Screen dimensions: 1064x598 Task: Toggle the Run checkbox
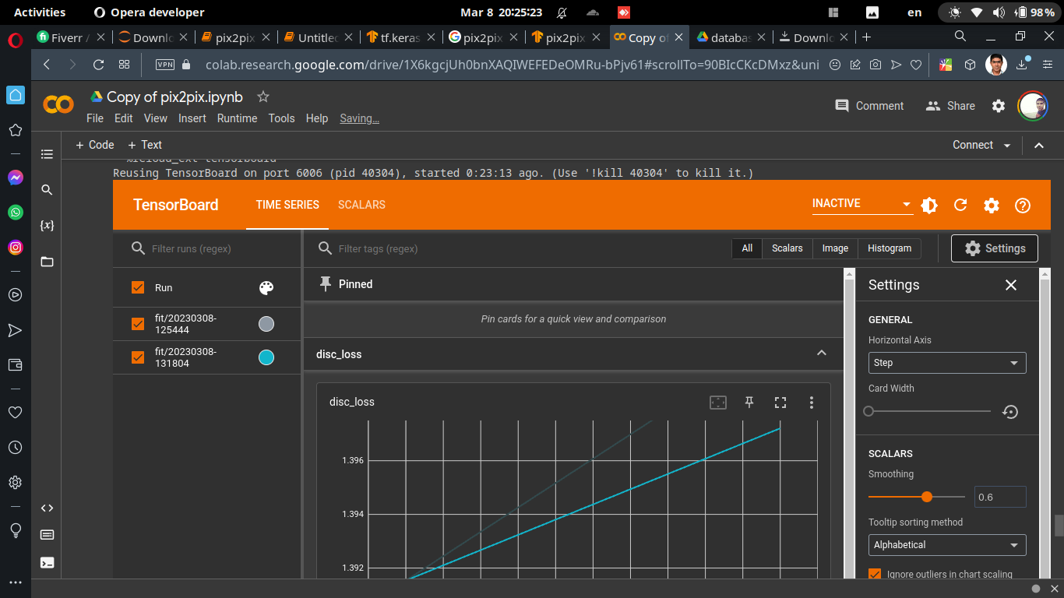(138, 287)
